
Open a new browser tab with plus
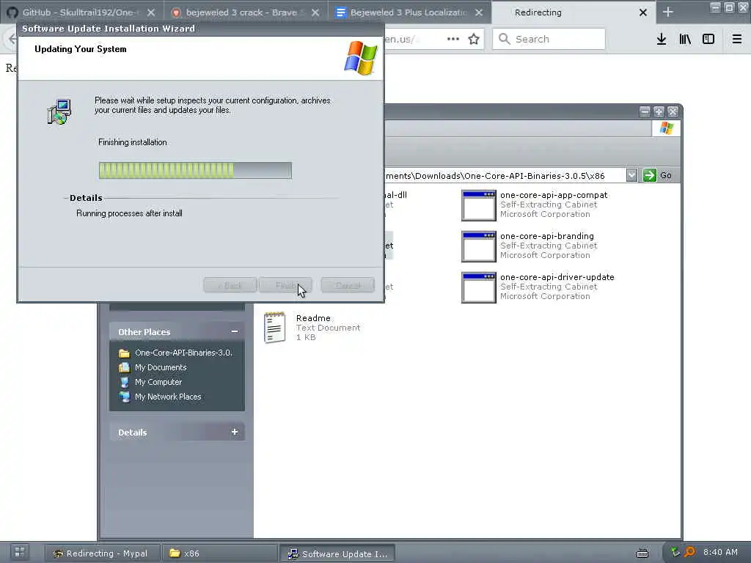tap(667, 12)
